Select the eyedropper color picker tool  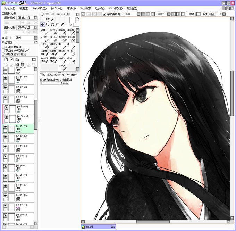click(x=62, y=24)
